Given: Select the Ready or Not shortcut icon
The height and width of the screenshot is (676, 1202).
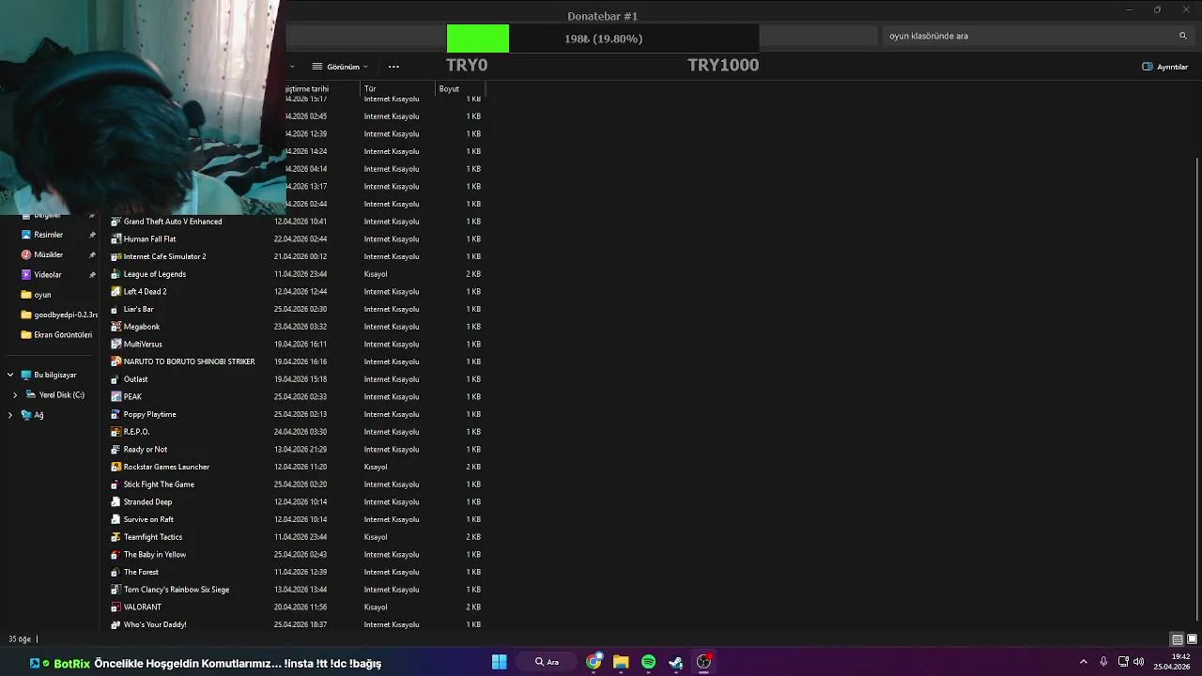Looking at the screenshot, I should click(x=116, y=450).
